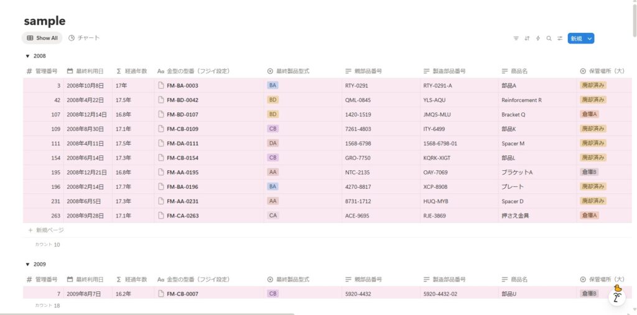
Task: Open the page icon of FM-AA-0231
Action: 161,201
